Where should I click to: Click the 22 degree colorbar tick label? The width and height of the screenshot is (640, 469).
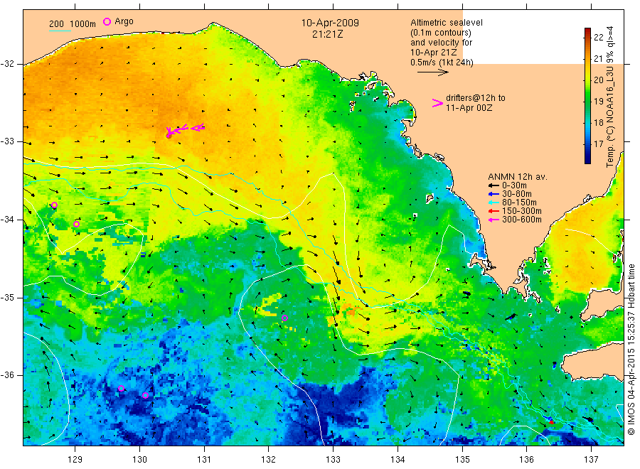pos(598,37)
